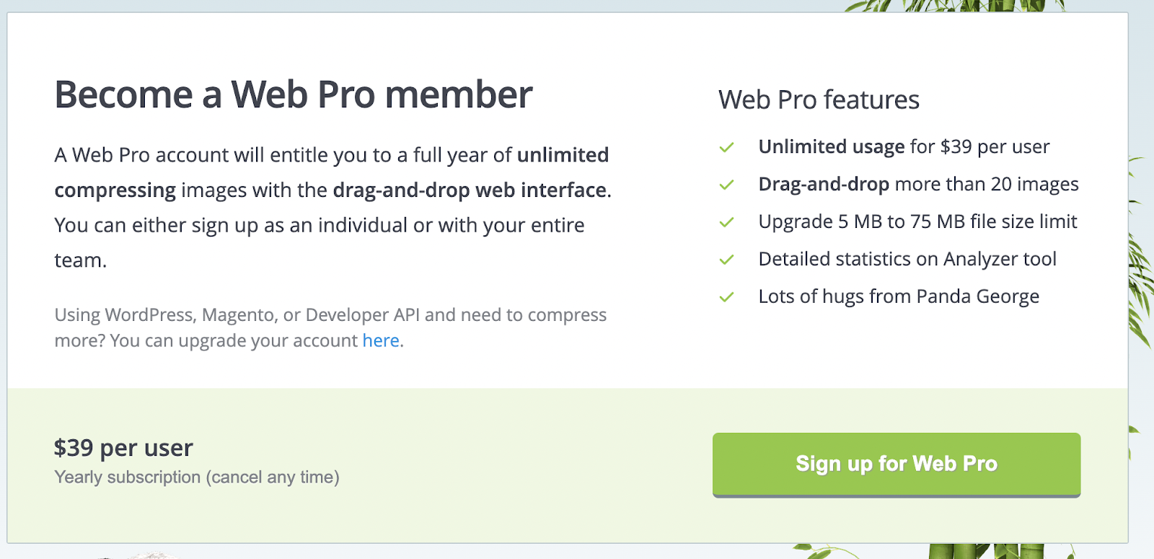
Task: Click the checkmark beside file size limit
Action: (x=726, y=222)
